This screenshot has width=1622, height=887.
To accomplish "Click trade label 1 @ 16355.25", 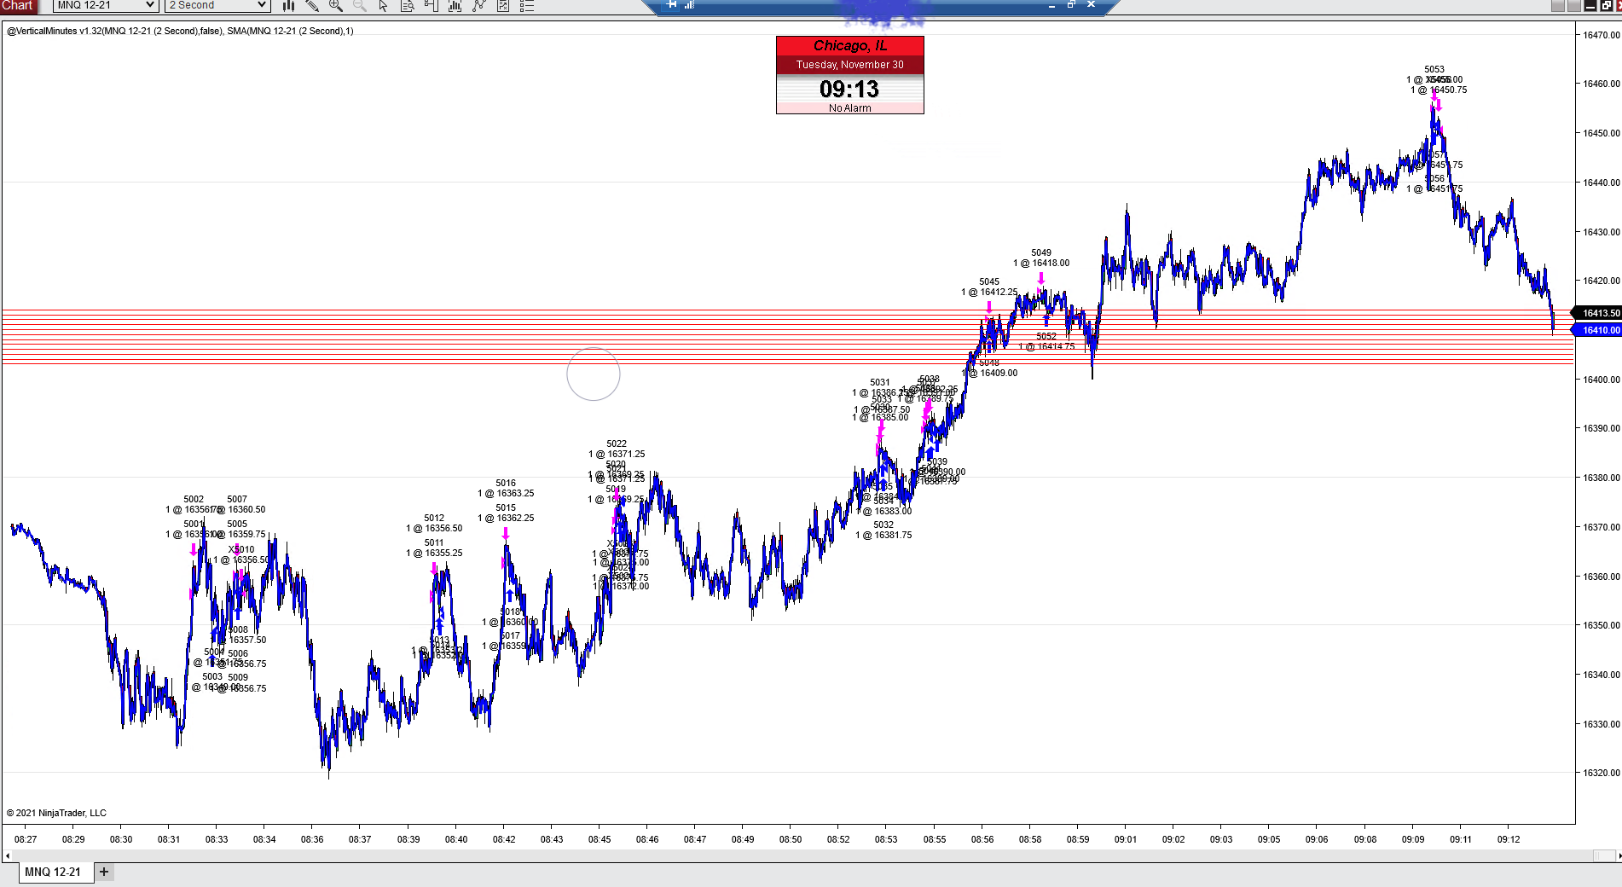I will coord(434,553).
